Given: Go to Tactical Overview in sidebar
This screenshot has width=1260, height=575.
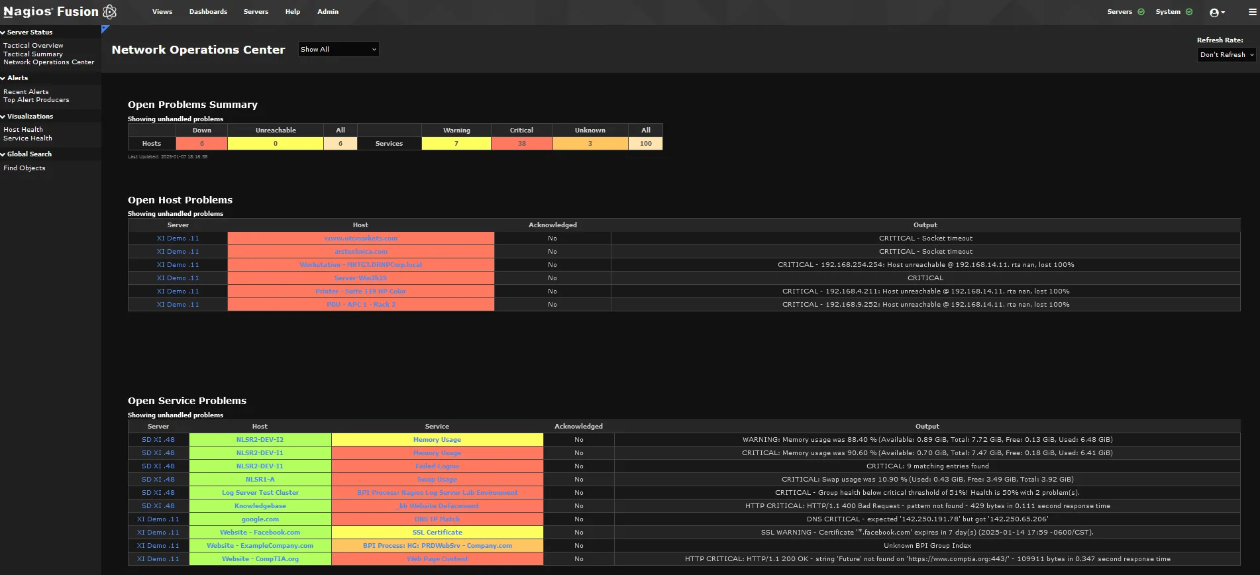Looking at the screenshot, I should pyautogui.click(x=33, y=46).
